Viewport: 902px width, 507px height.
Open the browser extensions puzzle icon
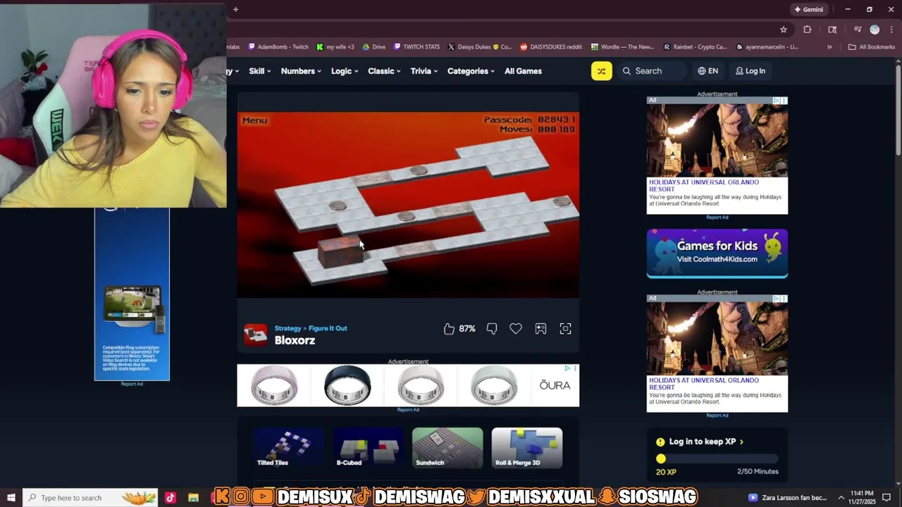(x=808, y=30)
